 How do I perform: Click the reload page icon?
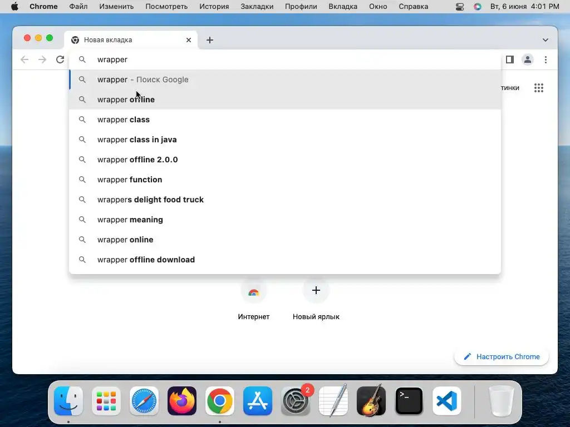(60, 59)
